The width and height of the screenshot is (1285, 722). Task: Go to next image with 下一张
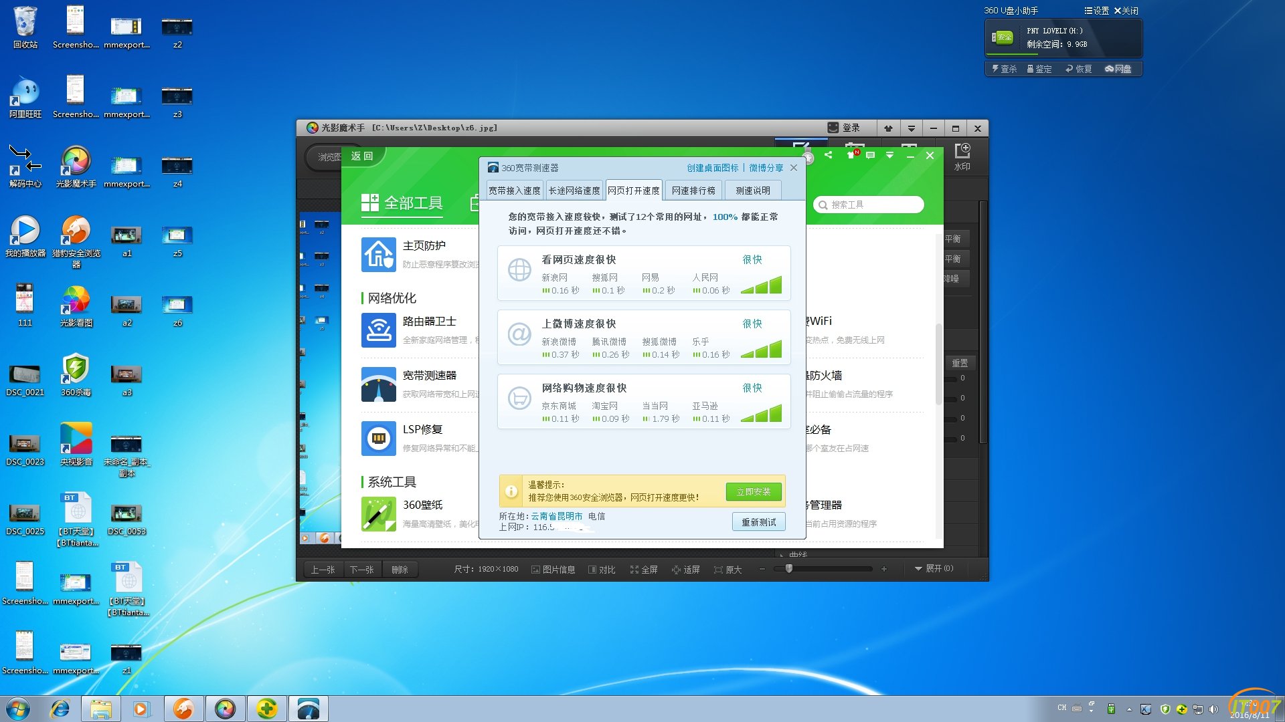tap(361, 570)
